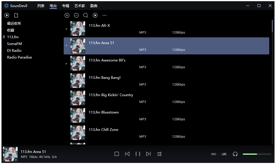The height and width of the screenshot is (165, 276).
Task: Click the thumbnail of 113.fm Chill Zone
Action: 78,133
